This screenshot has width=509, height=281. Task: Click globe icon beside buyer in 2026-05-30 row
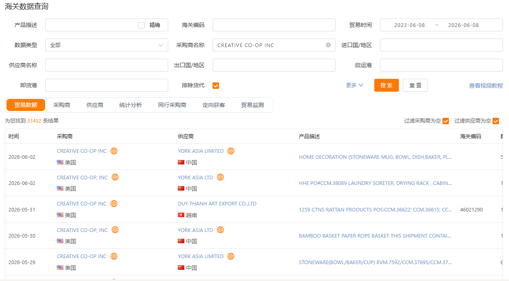(115, 230)
